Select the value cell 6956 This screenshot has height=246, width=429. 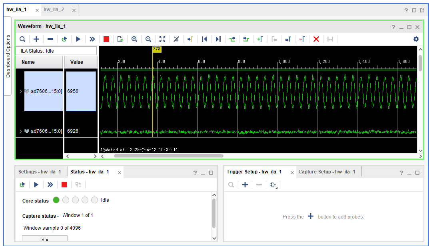(x=81, y=91)
